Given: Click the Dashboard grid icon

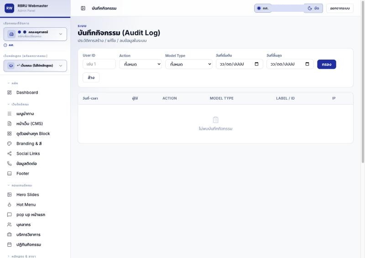Looking at the screenshot, I should click(x=9, y=92).
